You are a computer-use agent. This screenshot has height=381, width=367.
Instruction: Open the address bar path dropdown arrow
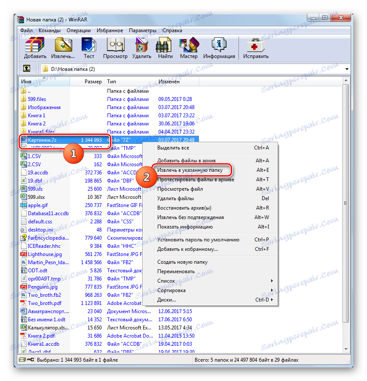click(347, 69)
